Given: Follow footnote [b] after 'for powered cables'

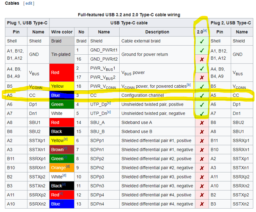Looking at the screenshot, I should 189,85.
